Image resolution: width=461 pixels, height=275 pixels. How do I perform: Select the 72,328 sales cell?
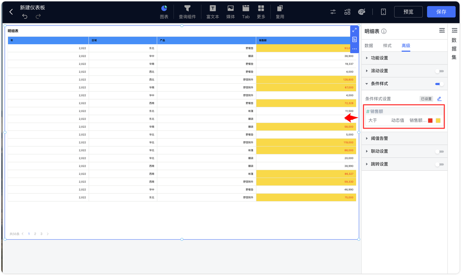[x=306, y=103]
